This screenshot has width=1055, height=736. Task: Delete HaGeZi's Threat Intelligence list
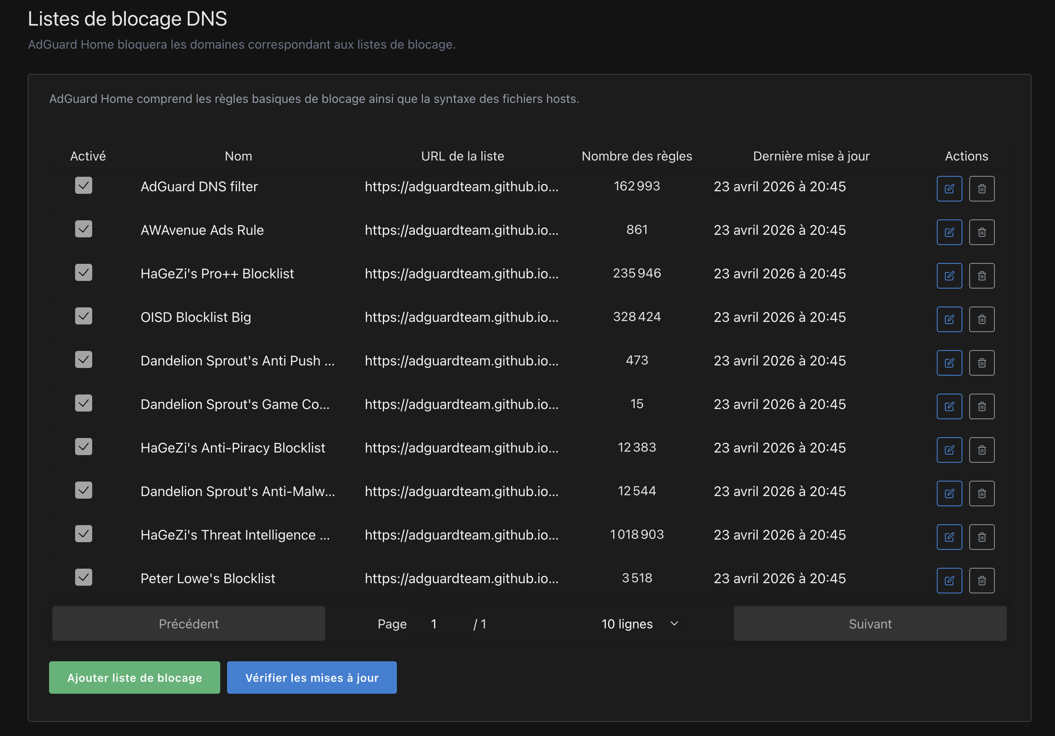pyautogui.click(x=982, y=537)
